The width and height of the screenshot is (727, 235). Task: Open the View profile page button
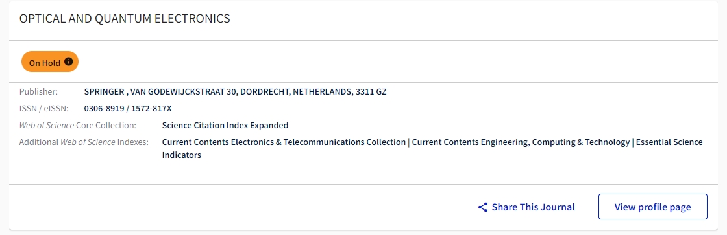(x=653, y=207)
